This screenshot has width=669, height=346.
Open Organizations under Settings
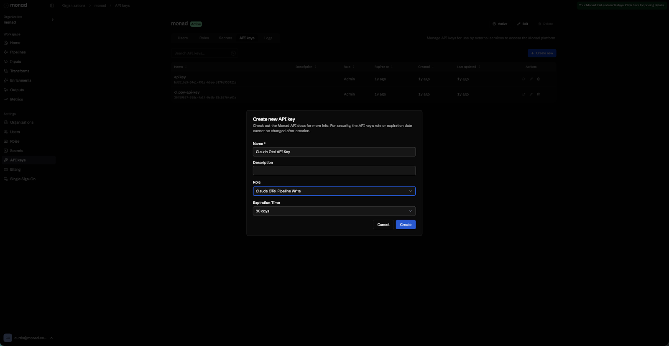22,123
